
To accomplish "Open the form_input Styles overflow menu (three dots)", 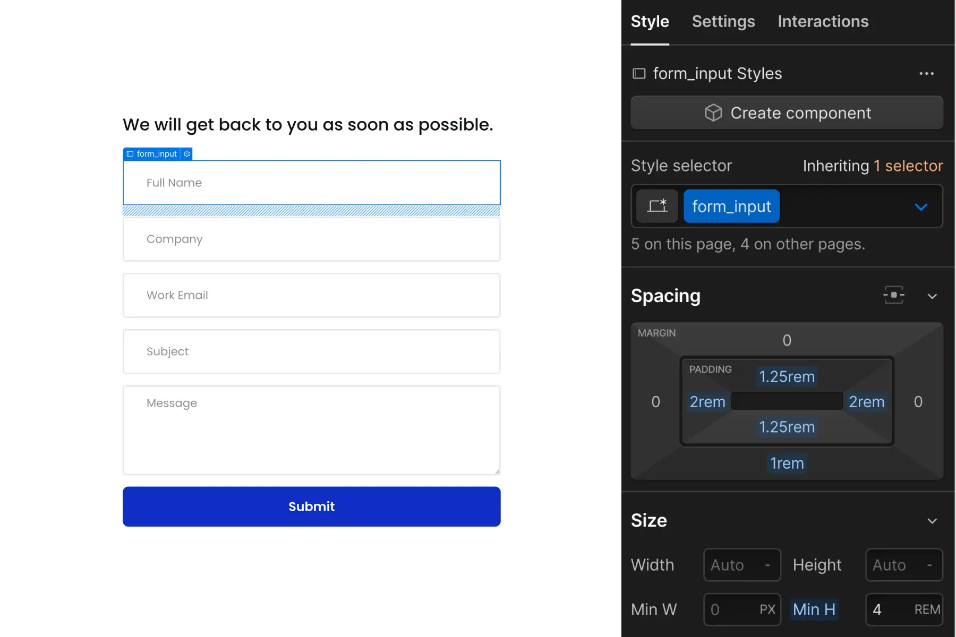I will click(927, 73).
